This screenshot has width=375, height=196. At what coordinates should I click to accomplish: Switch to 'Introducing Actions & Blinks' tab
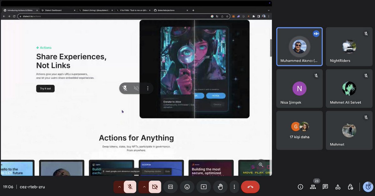pos(20,10)
